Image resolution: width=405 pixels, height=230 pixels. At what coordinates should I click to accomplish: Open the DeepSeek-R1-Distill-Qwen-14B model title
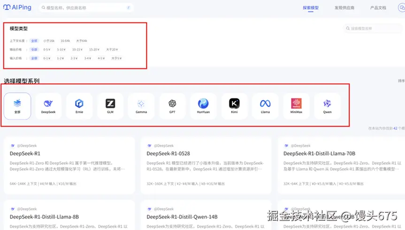[182, 217]
